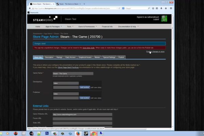Click the Photoshop icon in taskbar
Screen dimensions: 204x136
[47, 133]
